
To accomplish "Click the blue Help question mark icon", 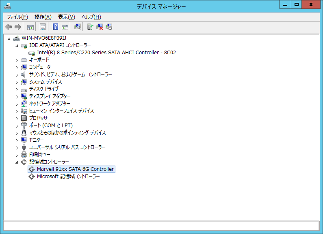I will (x=55, y=27).
